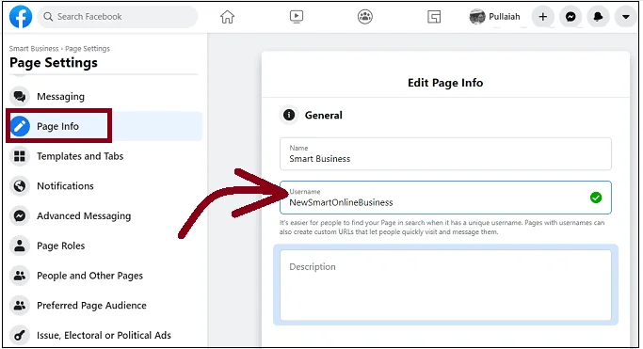The image size is (643, 349).
Task: Click the General info icon
Action: coord(289,115)
